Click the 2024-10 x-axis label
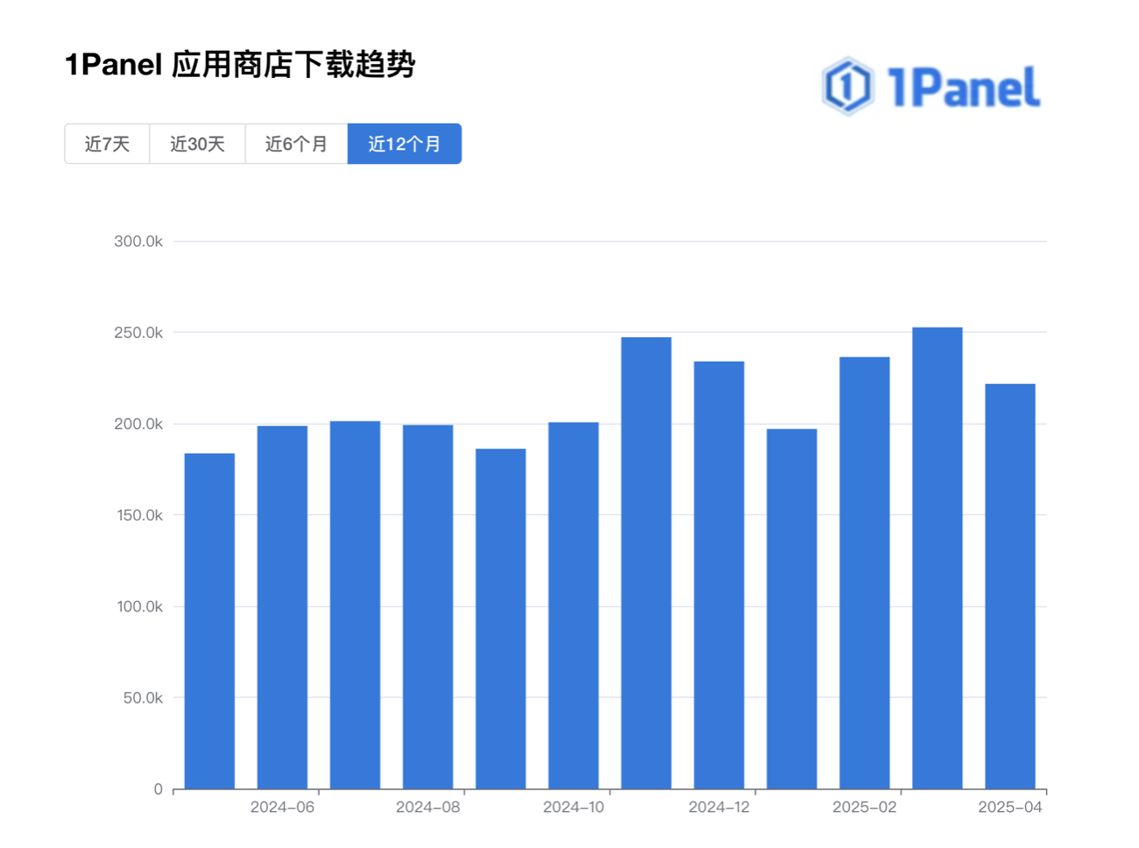 [573, 808]
